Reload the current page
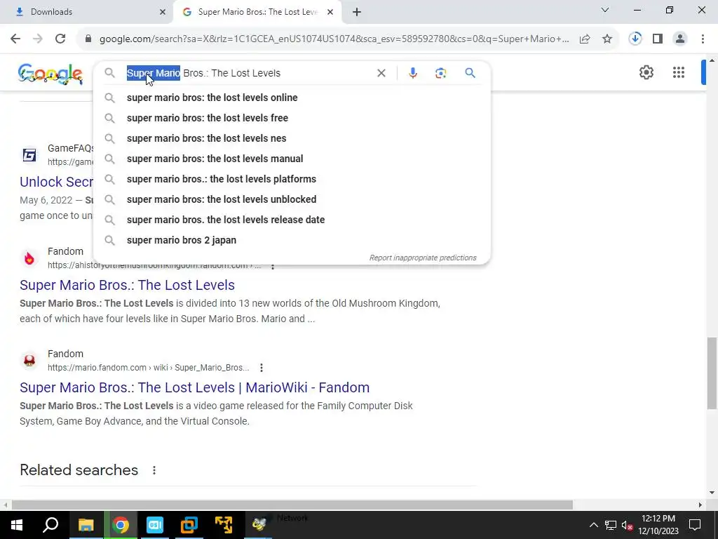Image resolution: width=718 pixels, height=539 pixels. pos(60,39)
